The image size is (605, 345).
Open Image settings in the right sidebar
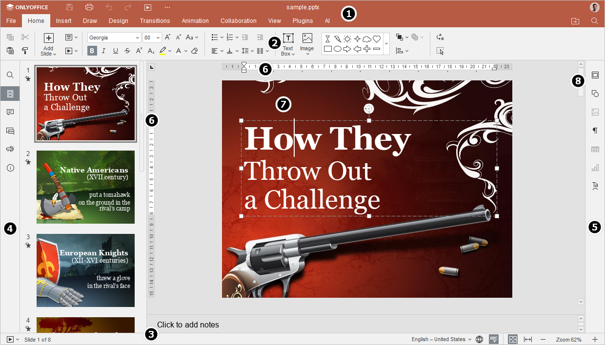coord(595,112)
